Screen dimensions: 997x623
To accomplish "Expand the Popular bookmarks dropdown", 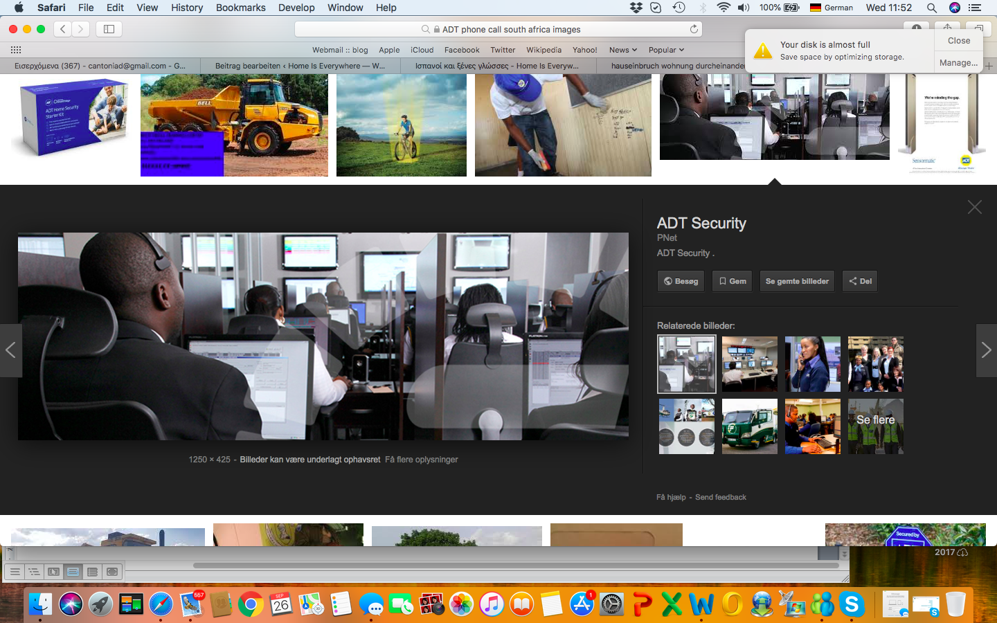I will [666, 50].
